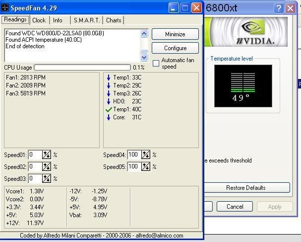Click the Apply button in 6800xt window
The width and height of the screenshot is (301, 242).
pos(275,207)
